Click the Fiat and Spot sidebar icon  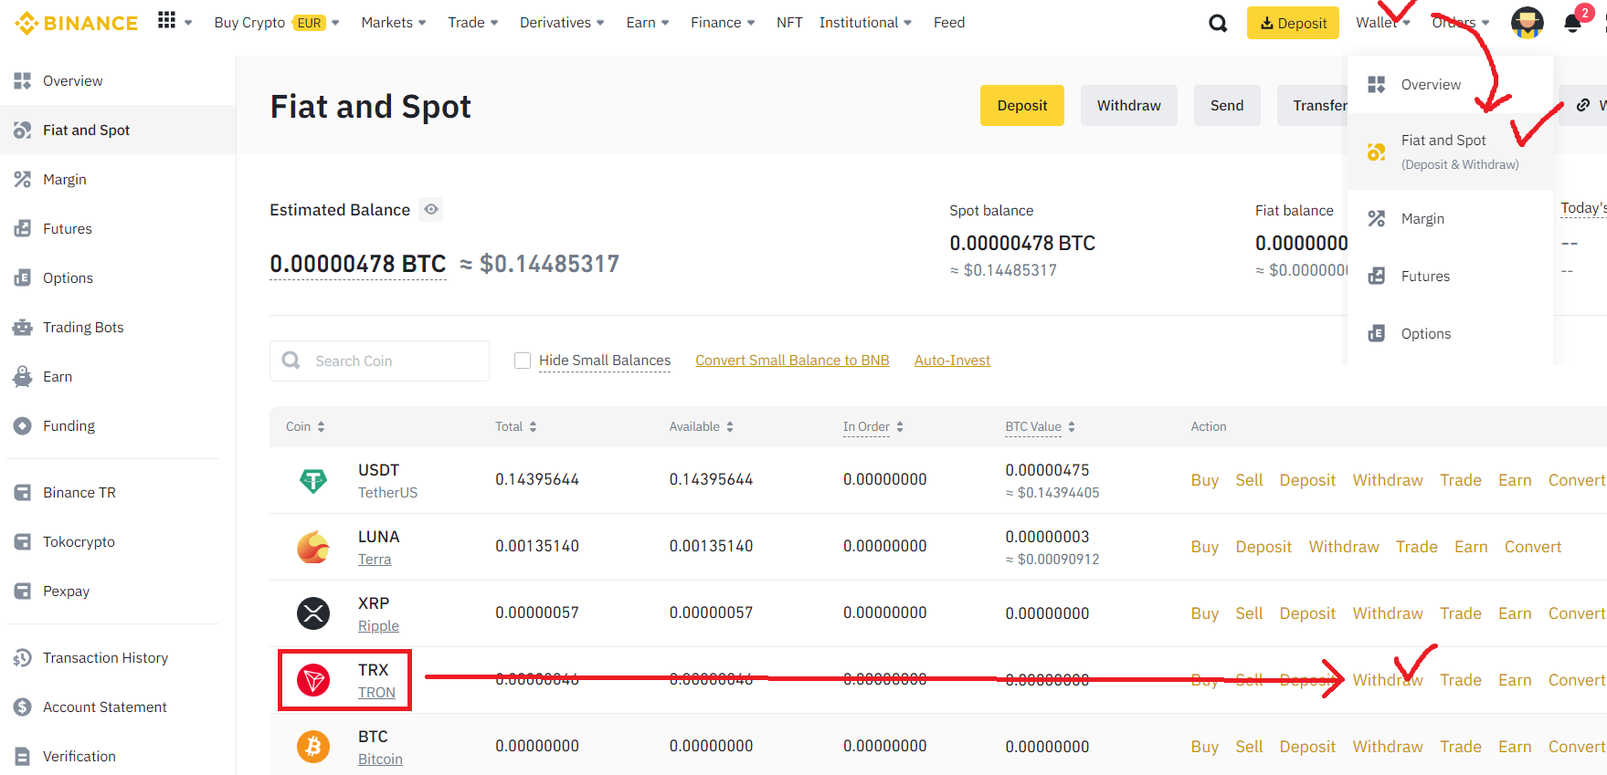pyautogui.click(x=23, y=131)
